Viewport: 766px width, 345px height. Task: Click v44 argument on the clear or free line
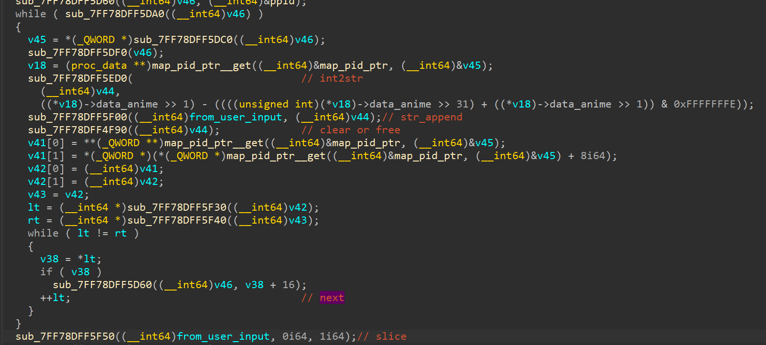(198, 130)
